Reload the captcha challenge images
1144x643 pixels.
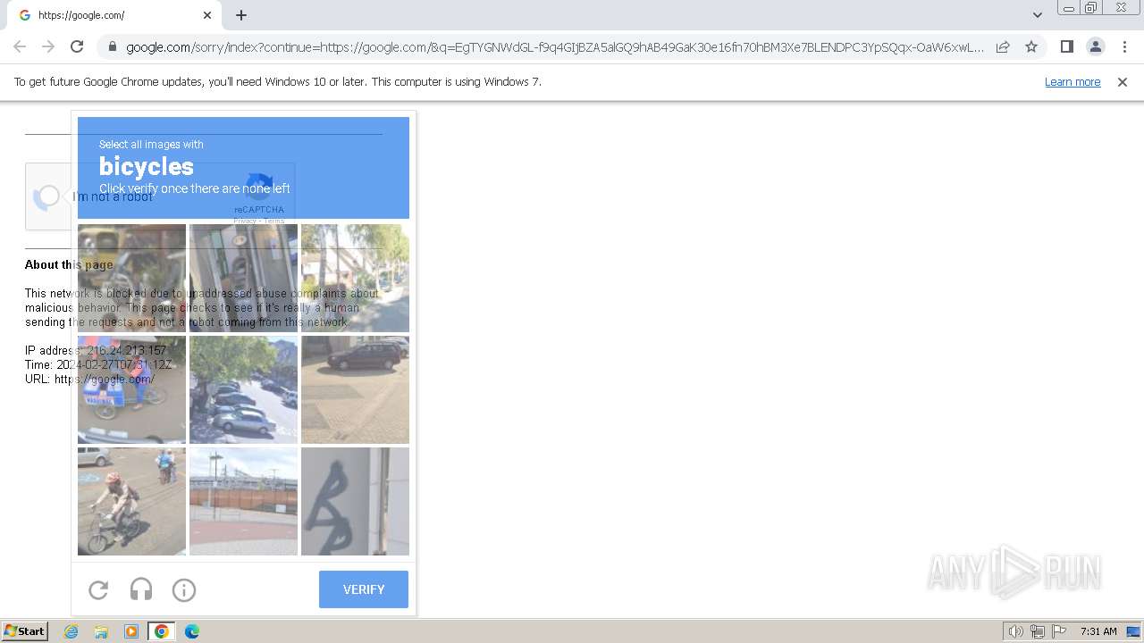click(x=98, y=589)
